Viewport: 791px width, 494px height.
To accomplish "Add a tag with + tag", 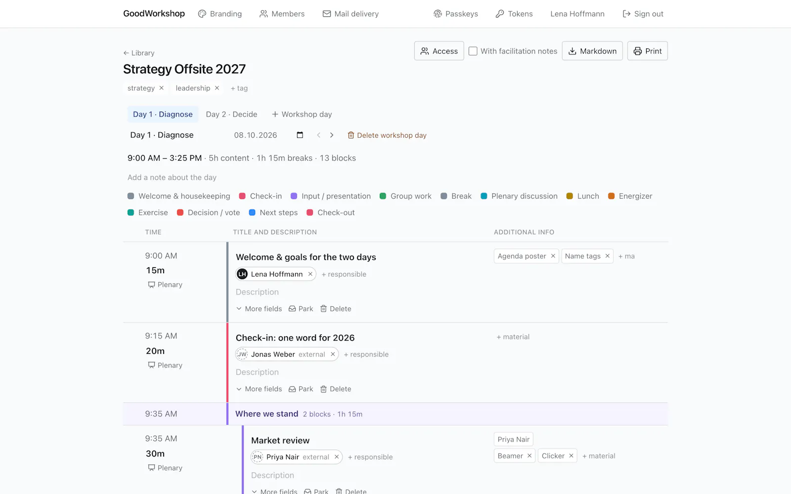I will tap(239, 88).
